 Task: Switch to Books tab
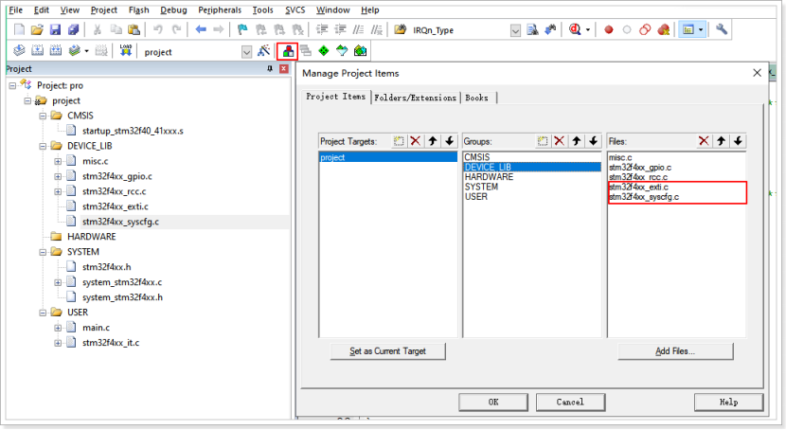coord(476,98)
